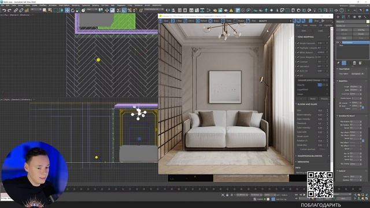
Task: Open the Modify tab in command panel
Action: (343, 17)
